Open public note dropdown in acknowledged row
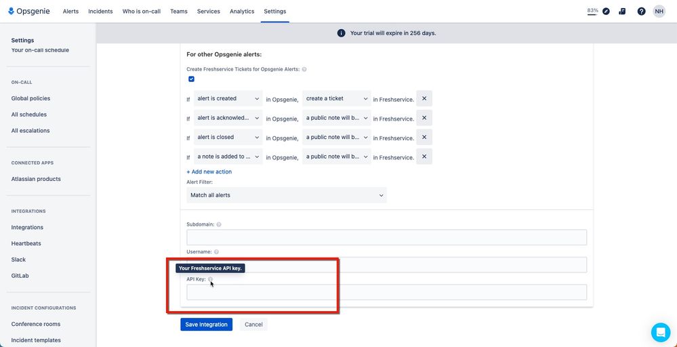The image size is (677, 347). (336, 118)
